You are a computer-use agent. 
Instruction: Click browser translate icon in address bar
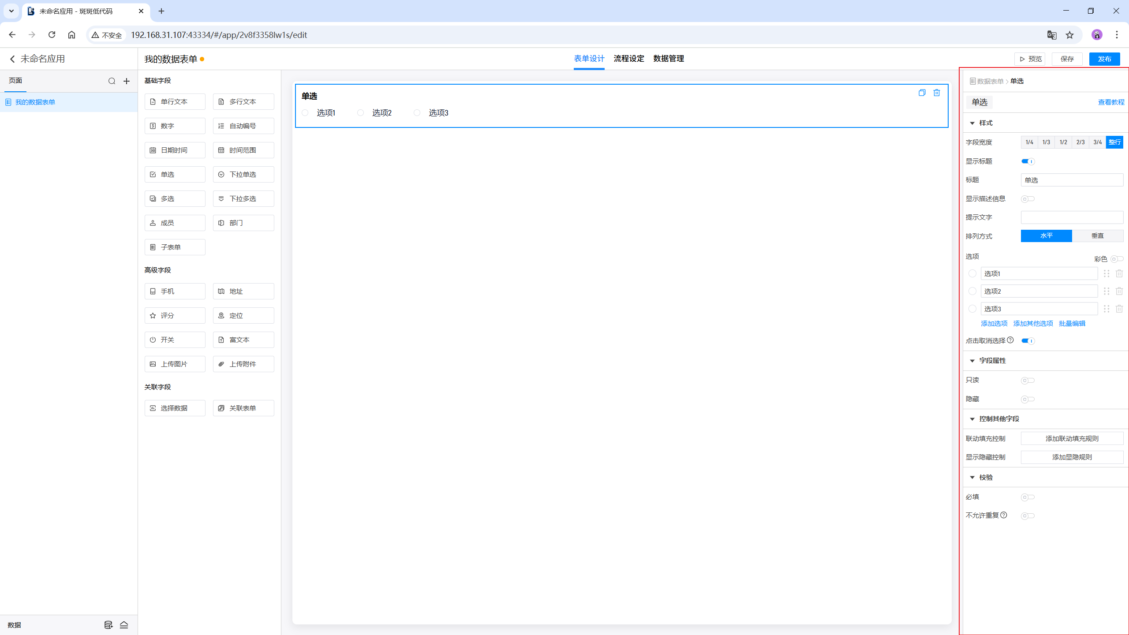coord(1052,35)
